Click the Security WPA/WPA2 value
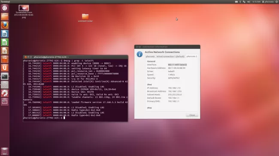Image resolution: width=279 pixels, height=156 pixels. tap(174, 78)
